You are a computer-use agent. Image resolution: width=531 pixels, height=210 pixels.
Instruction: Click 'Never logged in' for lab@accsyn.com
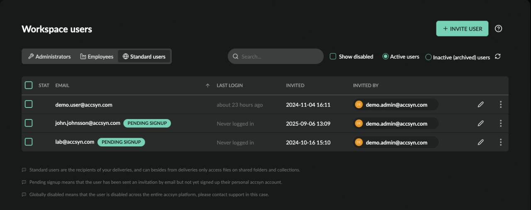click(235, 143)
